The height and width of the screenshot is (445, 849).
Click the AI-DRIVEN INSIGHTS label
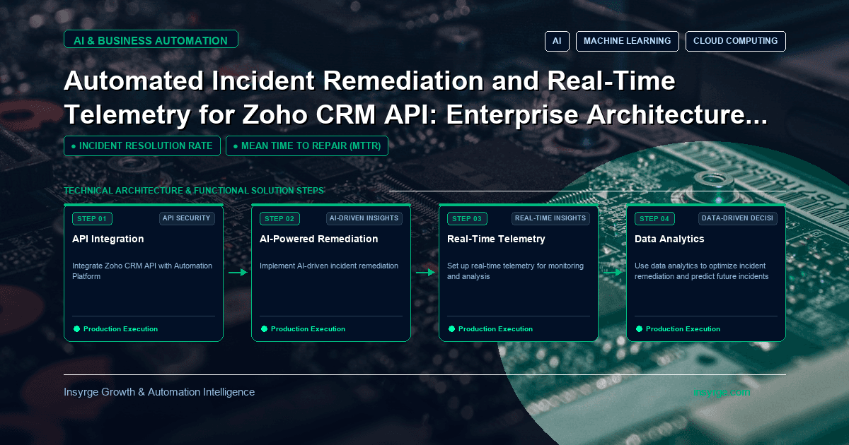pyautogui.click(x=364, y=218)
